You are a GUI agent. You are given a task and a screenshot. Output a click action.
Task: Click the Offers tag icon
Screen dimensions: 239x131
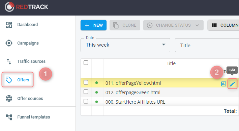point(9,80)
